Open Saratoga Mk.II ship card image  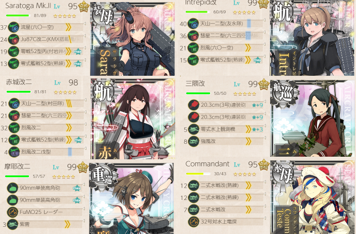(x=132, y=39)
